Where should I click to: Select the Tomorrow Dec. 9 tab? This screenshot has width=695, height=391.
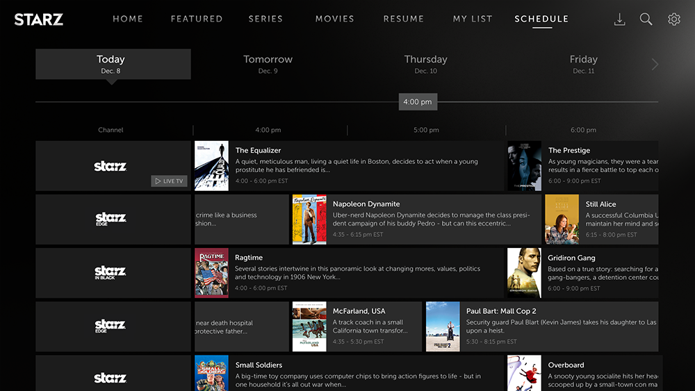(x=268, y=64)
